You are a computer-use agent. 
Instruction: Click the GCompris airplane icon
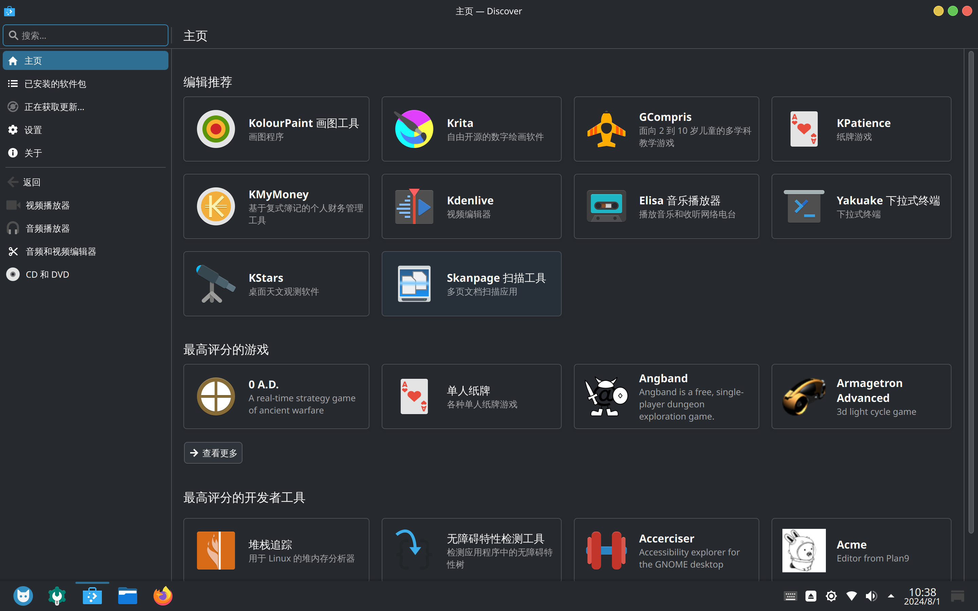tap(606, 129)
